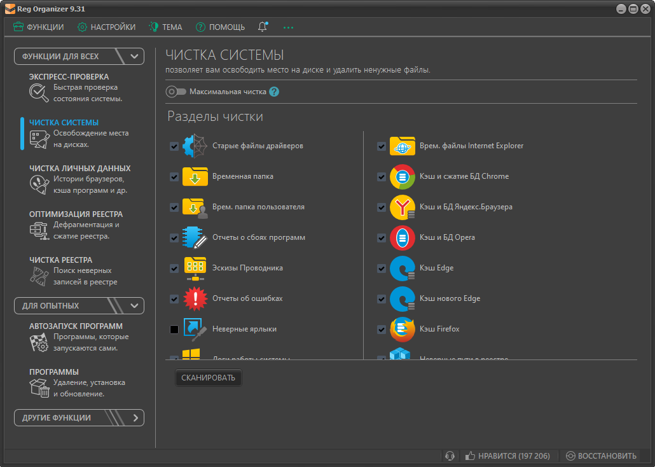Open the ТЕМА menu
This screenshot has width=655, height=467.
click(165, 27)
